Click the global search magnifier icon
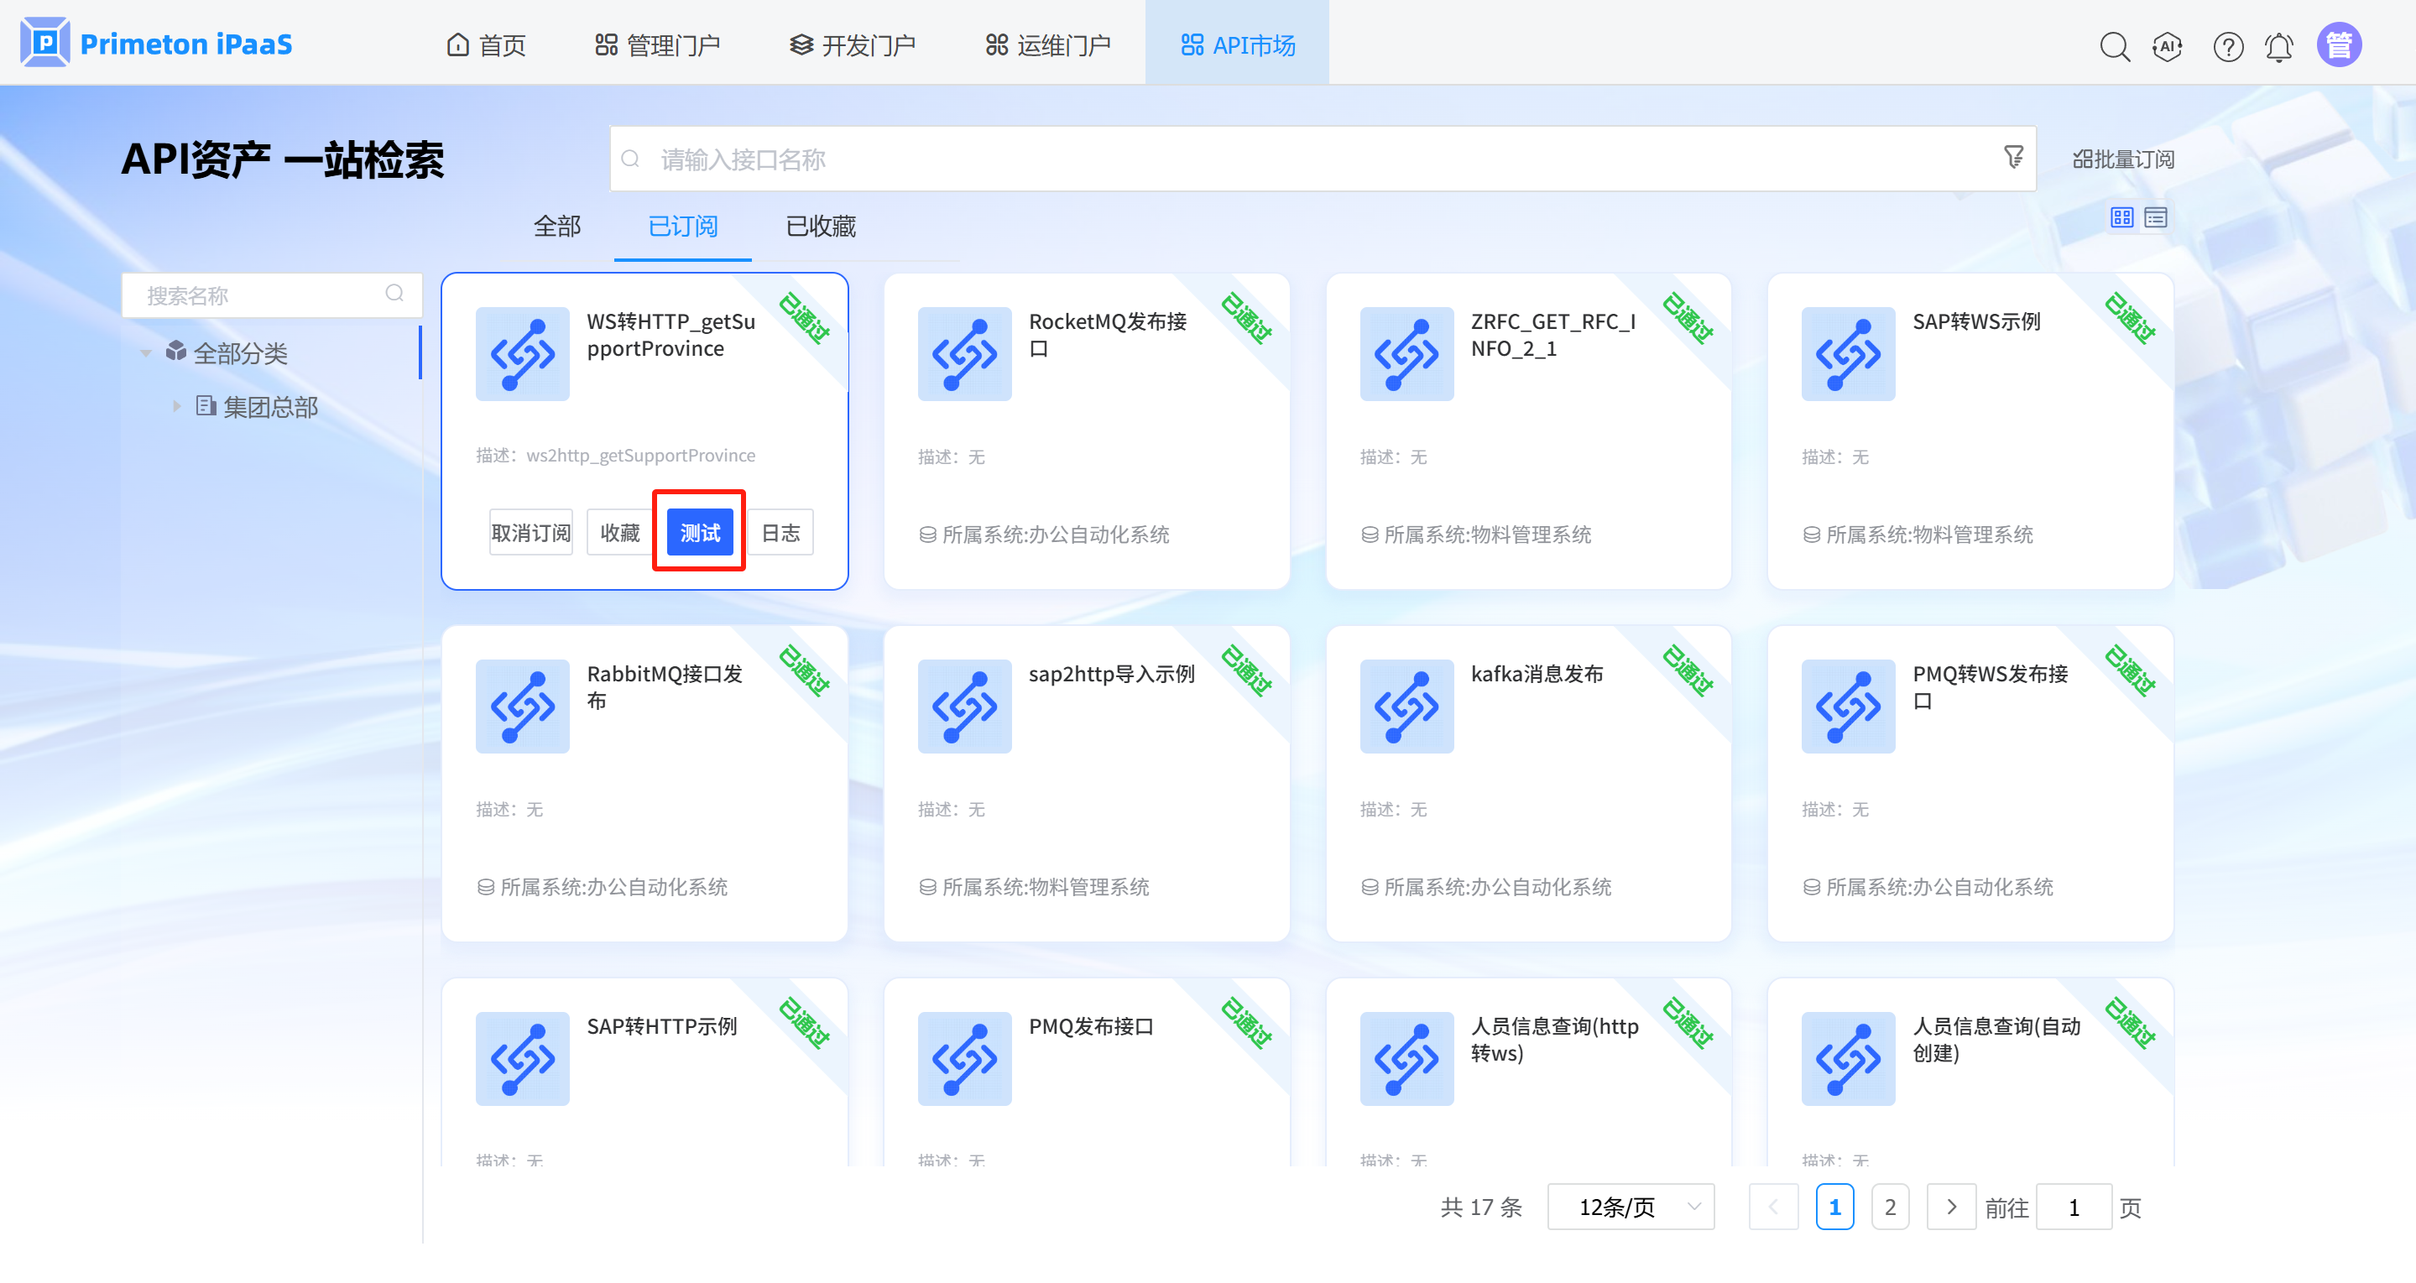 pos(2114,46)
